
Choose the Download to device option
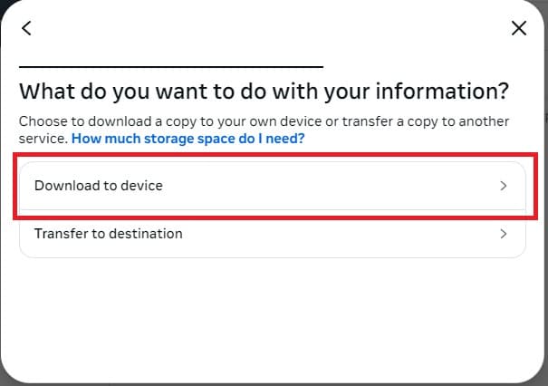click(x=273, y=186)
